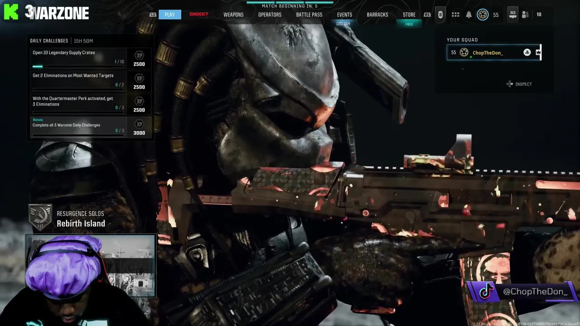Image resolution: width=580 pixels, height=326 pixels.
Task: Click the L1 previous-tab icon
Action: point(153,14)
